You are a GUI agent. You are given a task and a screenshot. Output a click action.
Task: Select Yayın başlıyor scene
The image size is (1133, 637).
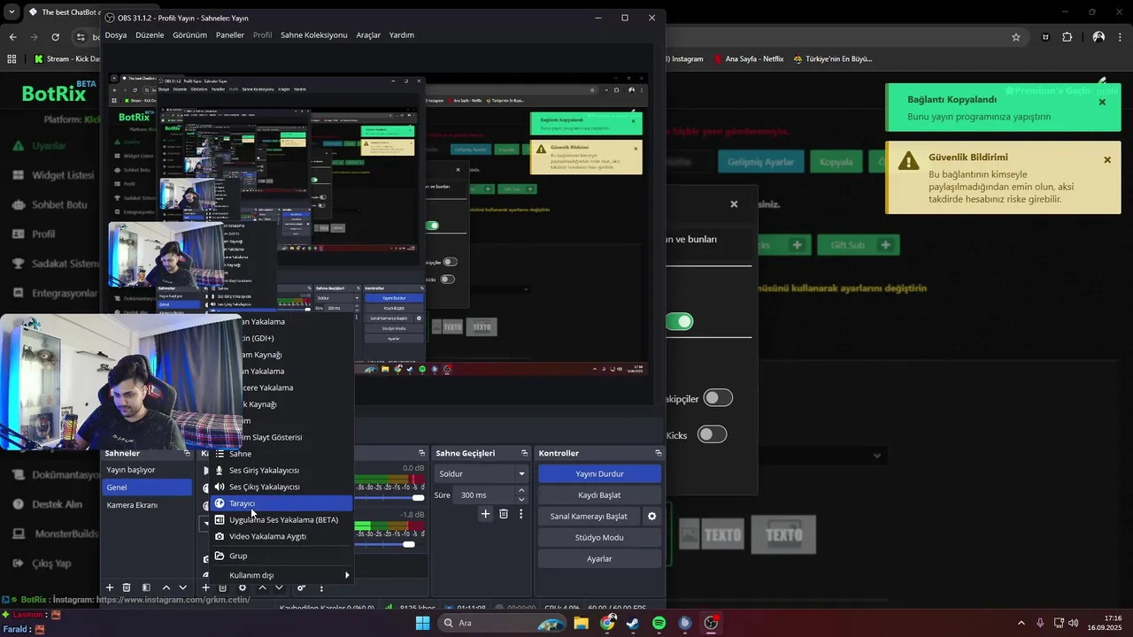(147, 470)
